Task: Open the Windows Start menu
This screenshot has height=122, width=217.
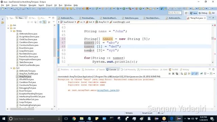Action: click(x=4, y=119)
